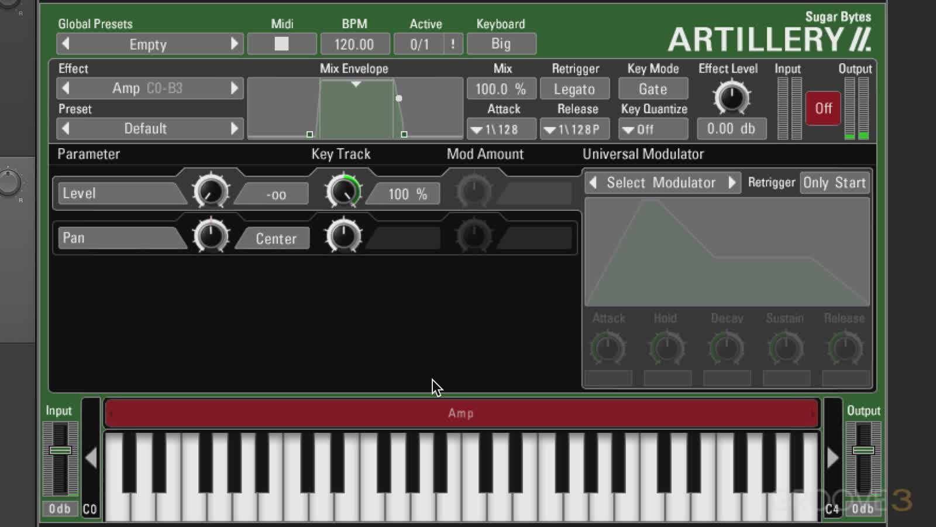Click previous modulator arrow
This screenshot has width=936, height=527.
point(593,183)
